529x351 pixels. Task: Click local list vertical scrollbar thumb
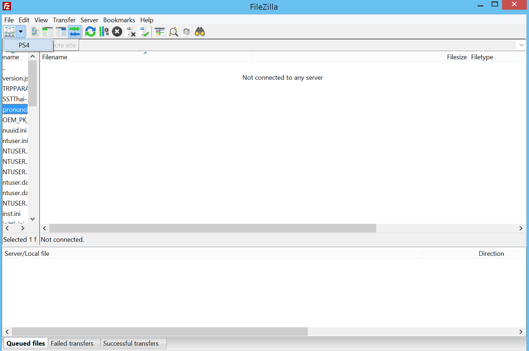pos(32,83)
